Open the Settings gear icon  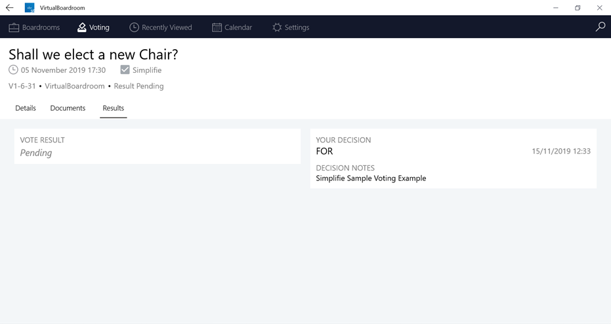point(277,28)
